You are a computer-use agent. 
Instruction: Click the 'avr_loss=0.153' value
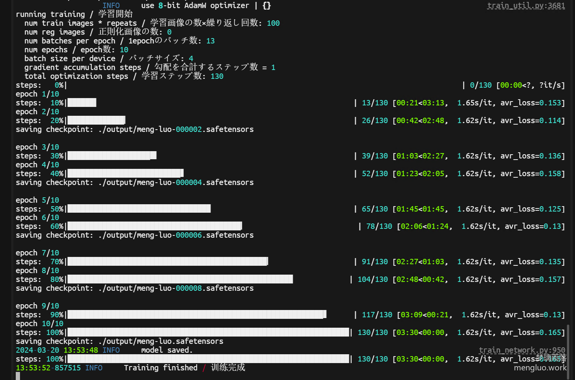(531, 103)
